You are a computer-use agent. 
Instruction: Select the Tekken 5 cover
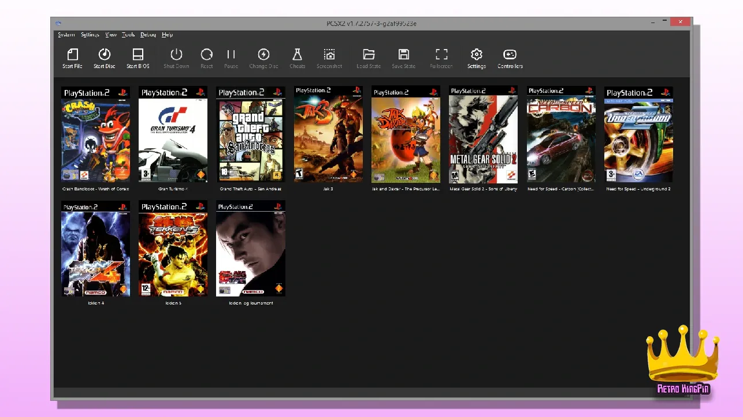pyautogui.click(x=173, y=249)
